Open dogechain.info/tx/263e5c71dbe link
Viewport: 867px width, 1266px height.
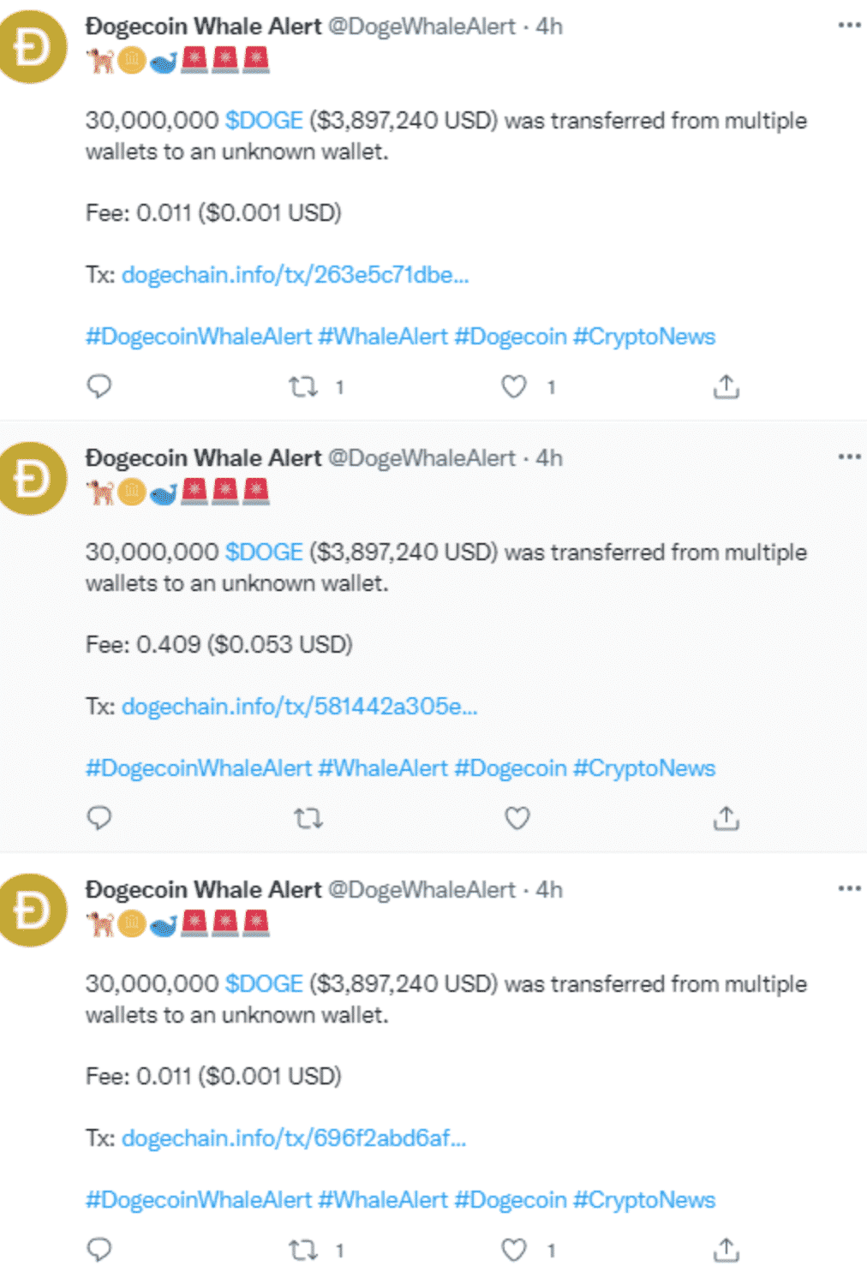pyautogui.click(x=295, y=275)
